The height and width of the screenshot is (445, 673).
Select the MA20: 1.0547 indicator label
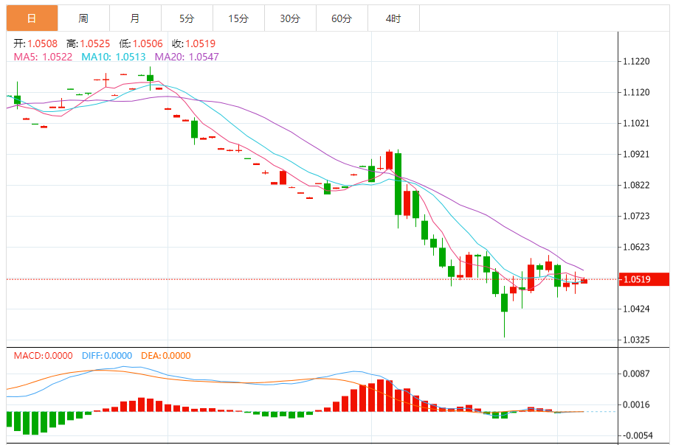pyautogui.click(x=187, y=57)
